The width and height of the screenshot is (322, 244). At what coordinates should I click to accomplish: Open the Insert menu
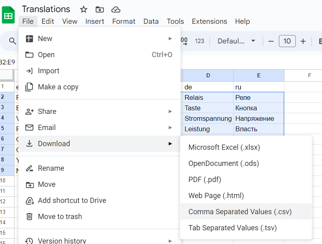pyautogui.click(x=95, y=21)
